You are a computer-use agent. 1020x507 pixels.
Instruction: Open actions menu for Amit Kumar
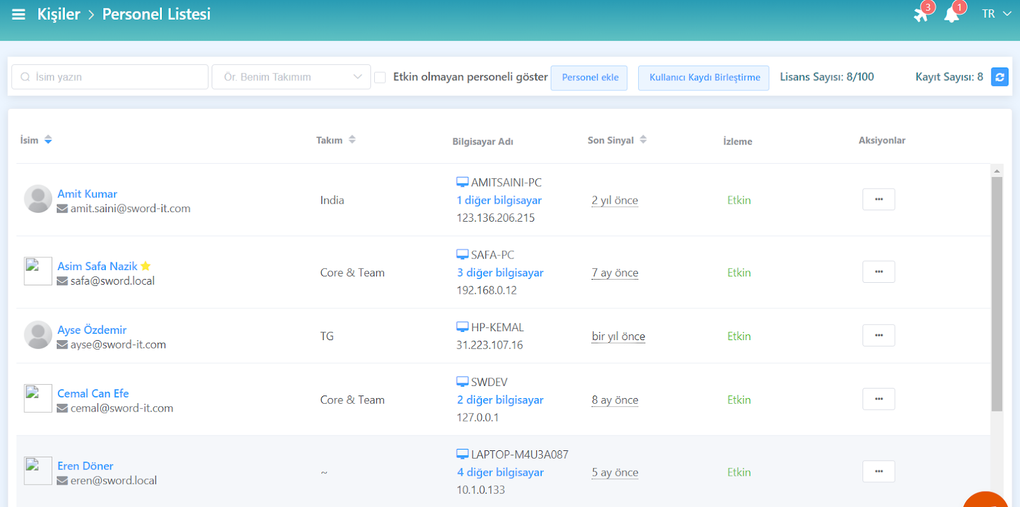point(878,199)
